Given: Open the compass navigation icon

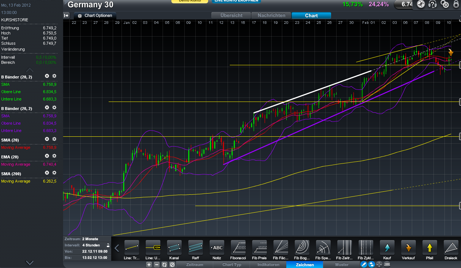Looking at the screenshot, I should [421, 4].
